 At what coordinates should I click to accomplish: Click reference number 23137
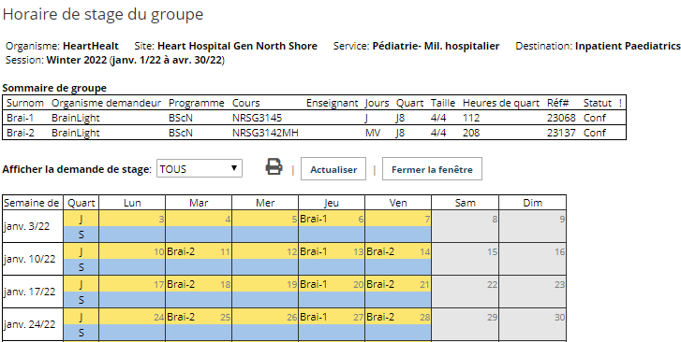coord(561,133)
